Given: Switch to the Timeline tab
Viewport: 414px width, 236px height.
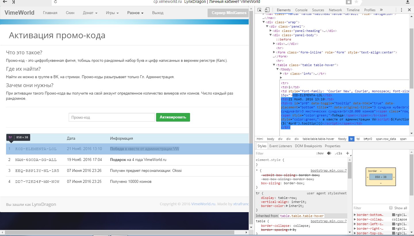Looking at the screenshot, I should point(353,10).
